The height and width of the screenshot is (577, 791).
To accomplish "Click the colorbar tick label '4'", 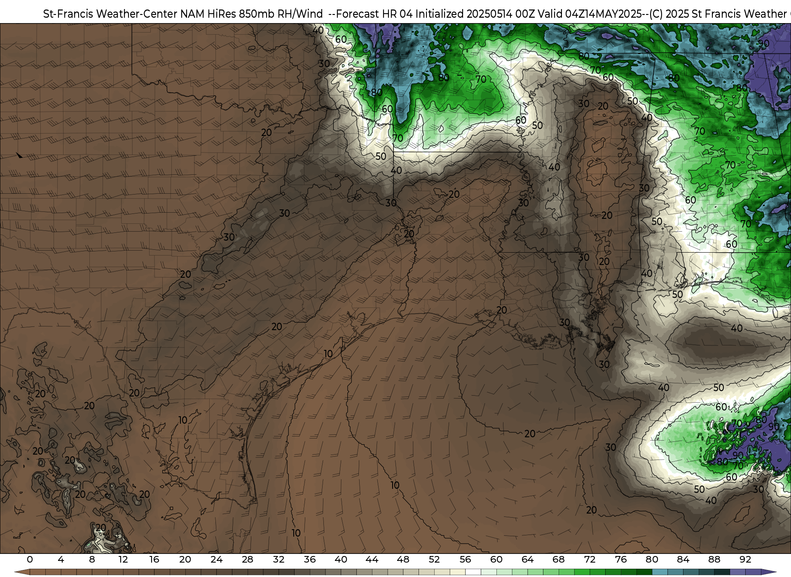I will 61,559.
